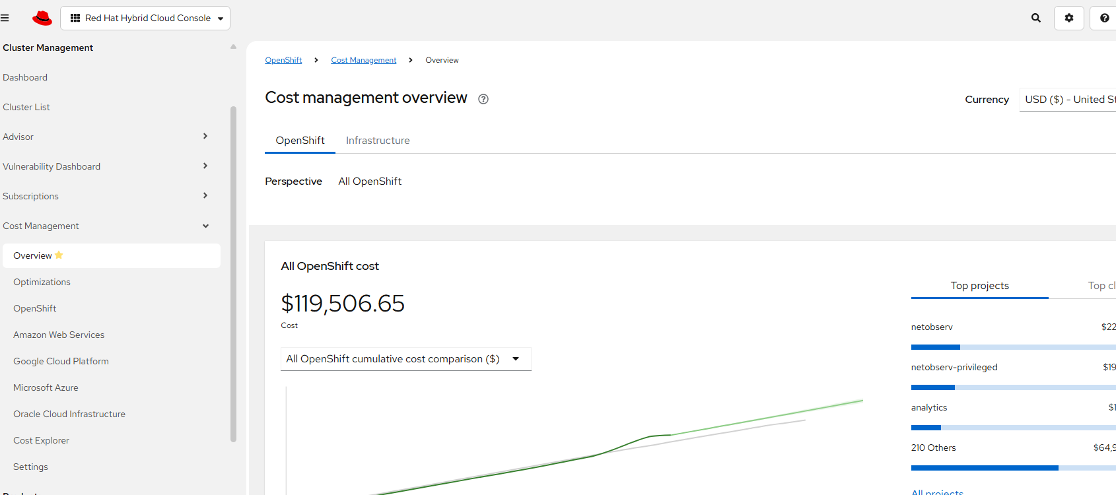Click the Cost management overview help icon
The height and width of the screenshot is (495, 1116).
[x=483, y=99]
